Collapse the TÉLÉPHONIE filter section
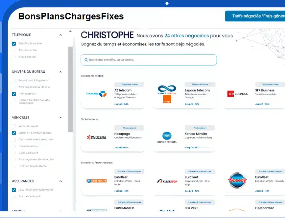 [60, 35]
